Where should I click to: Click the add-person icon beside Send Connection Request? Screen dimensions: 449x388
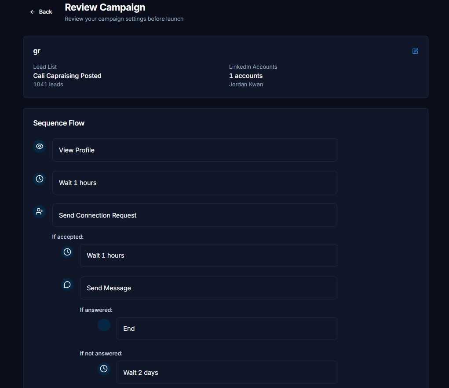point(40,212)
